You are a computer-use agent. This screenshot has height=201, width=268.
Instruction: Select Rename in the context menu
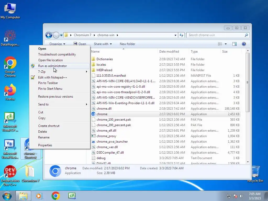pyautogui.click(x=44, y=137)
